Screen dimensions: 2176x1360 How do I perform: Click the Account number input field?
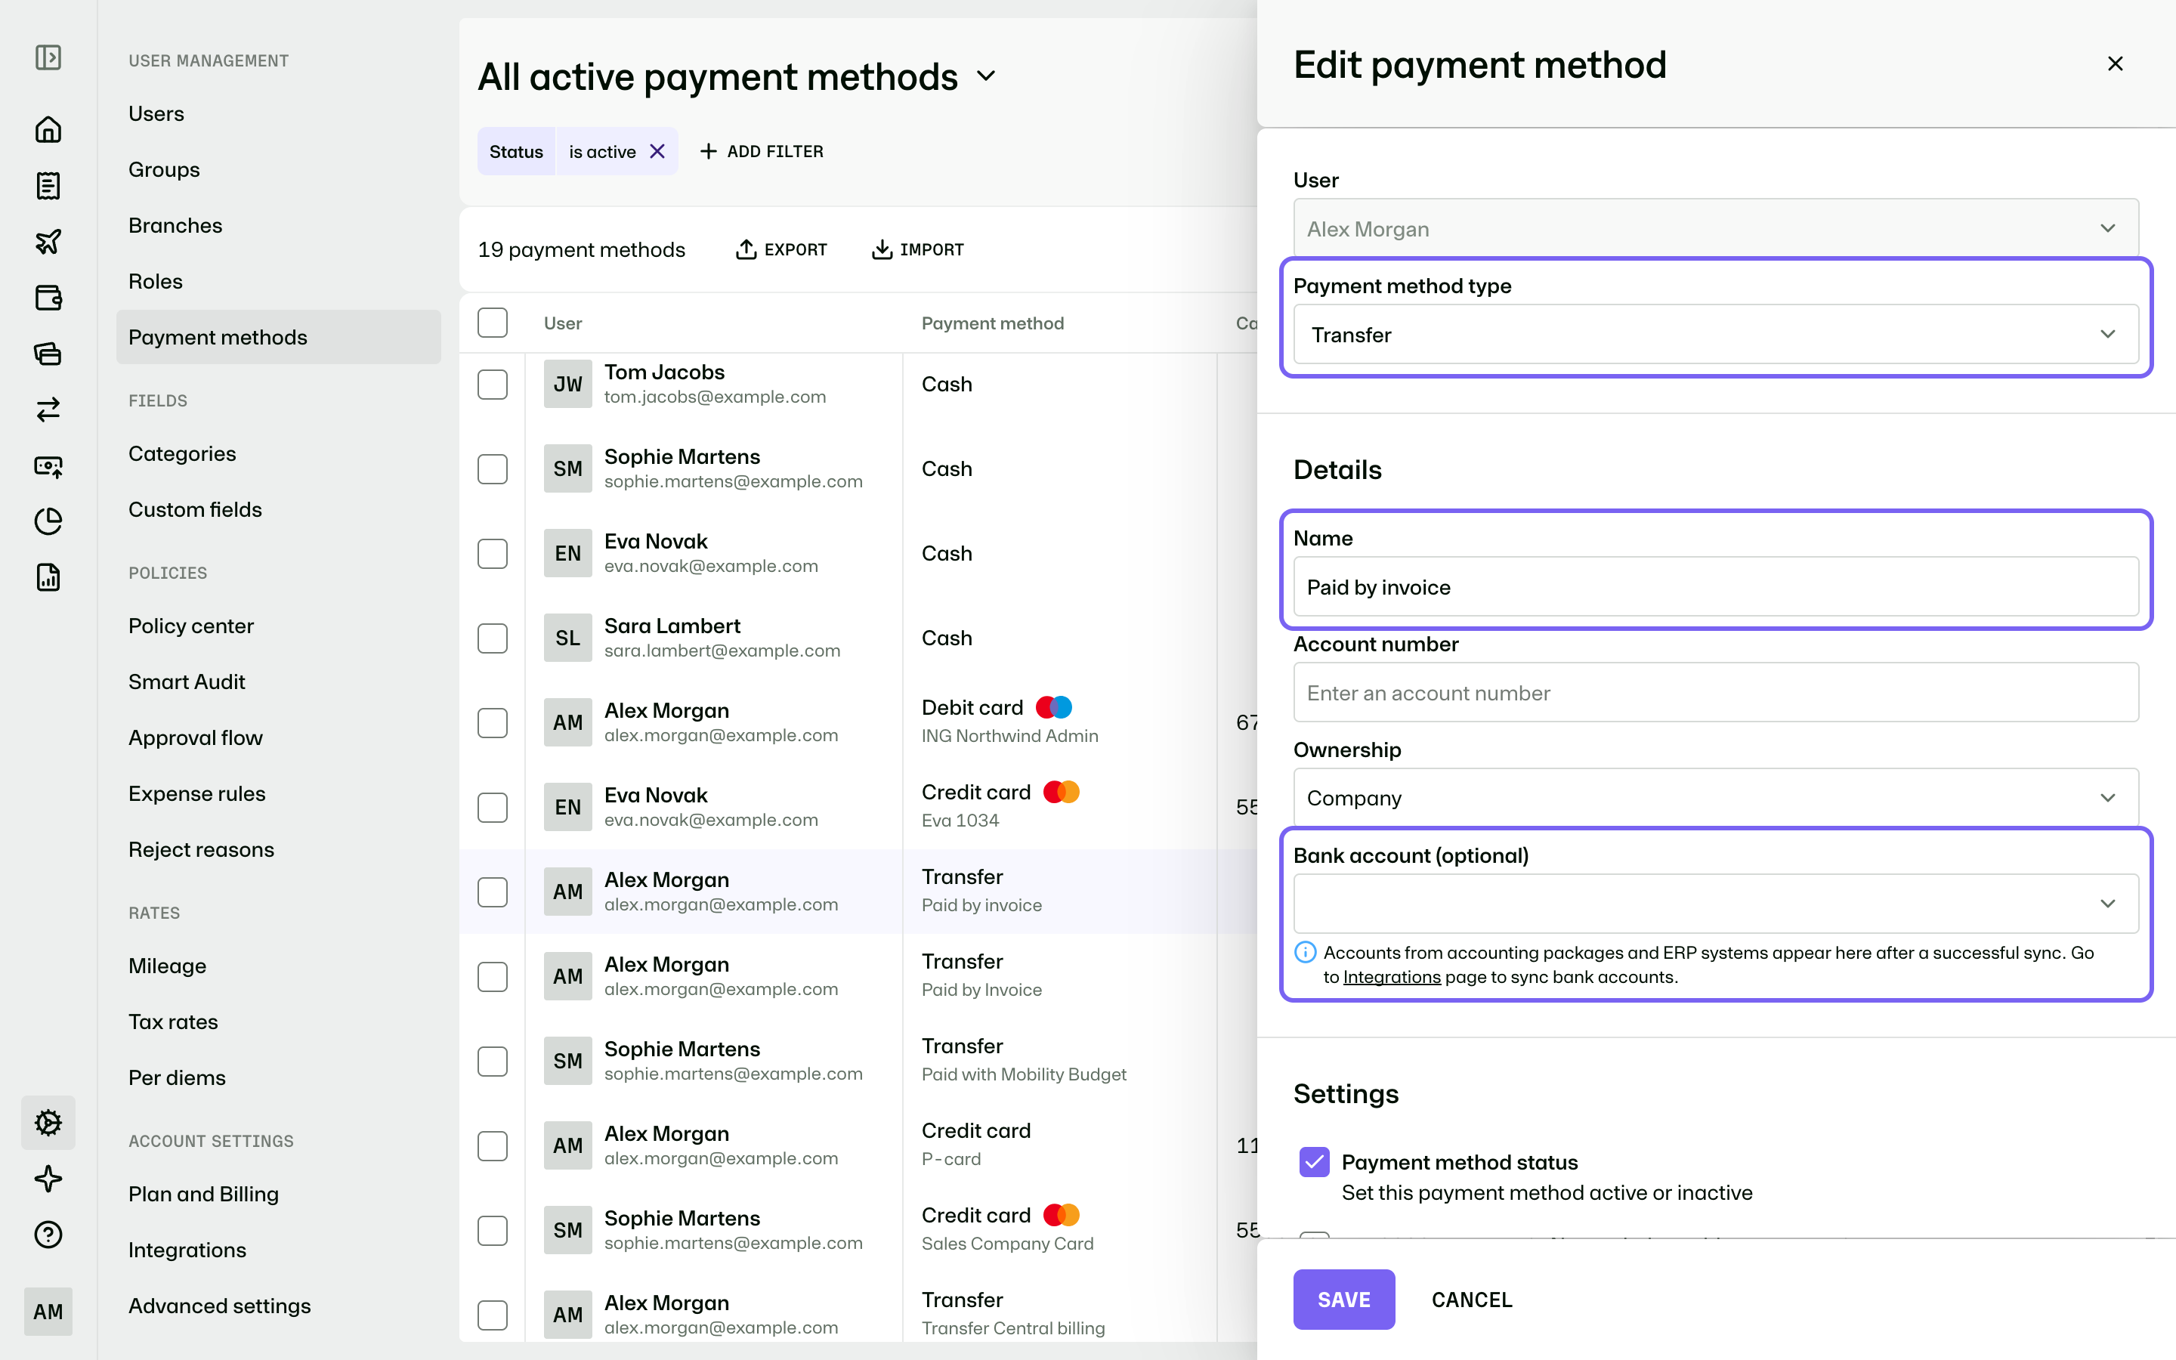1716,693
